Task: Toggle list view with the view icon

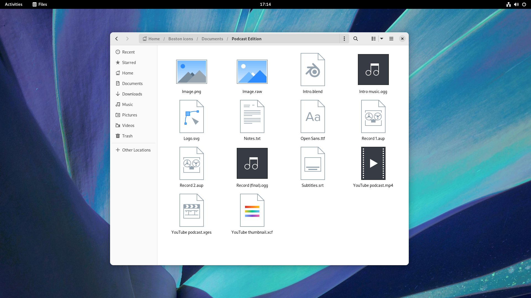Action: [x=373, y=39]
